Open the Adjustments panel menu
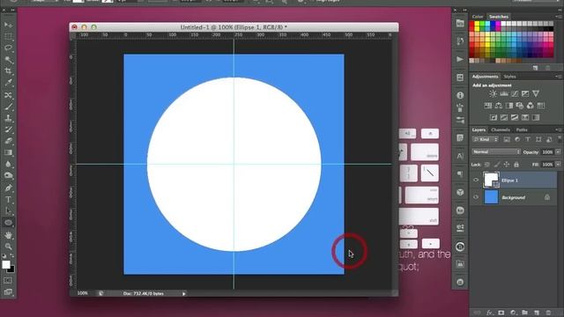 pyautogui.click(x=558, y=77)
